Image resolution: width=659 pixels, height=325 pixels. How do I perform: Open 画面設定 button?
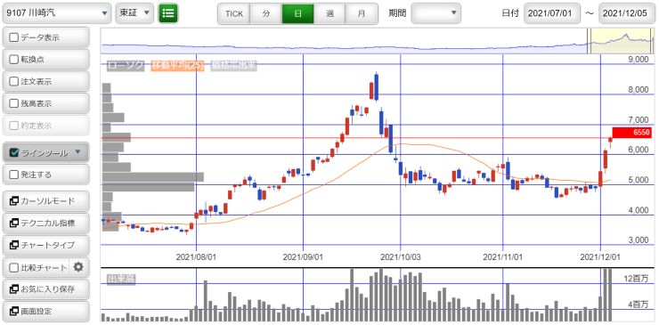pyautogui.click(x=46, y=312)
